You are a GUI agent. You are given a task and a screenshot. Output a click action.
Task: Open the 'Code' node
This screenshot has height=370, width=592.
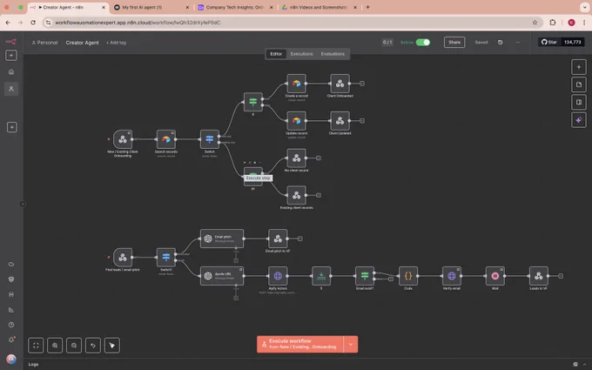click(x=408, y=276)
